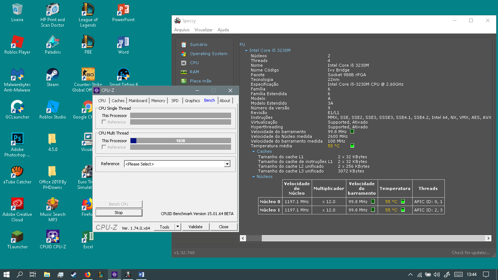The image size is (498, 280).
Task: Select Operating System in Speccy sidebar
Action: point(209,54)
